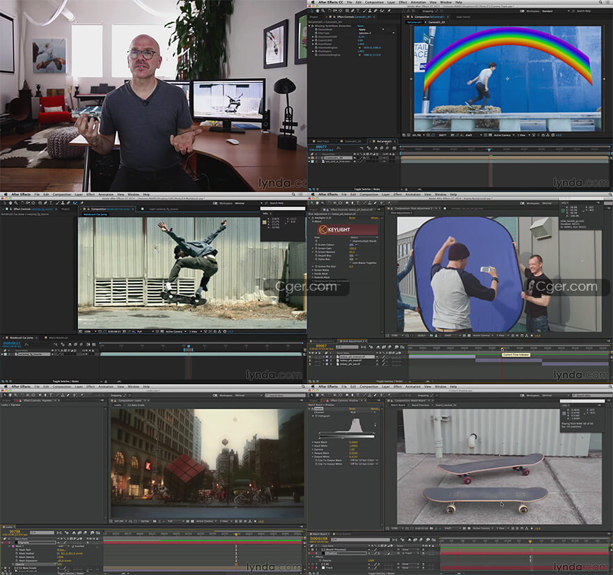Screen dimensions: 613x575
Task: Open the Board Precomp breadcrumb tab in the skateboard viewer
Action: (x=421, y=405)
